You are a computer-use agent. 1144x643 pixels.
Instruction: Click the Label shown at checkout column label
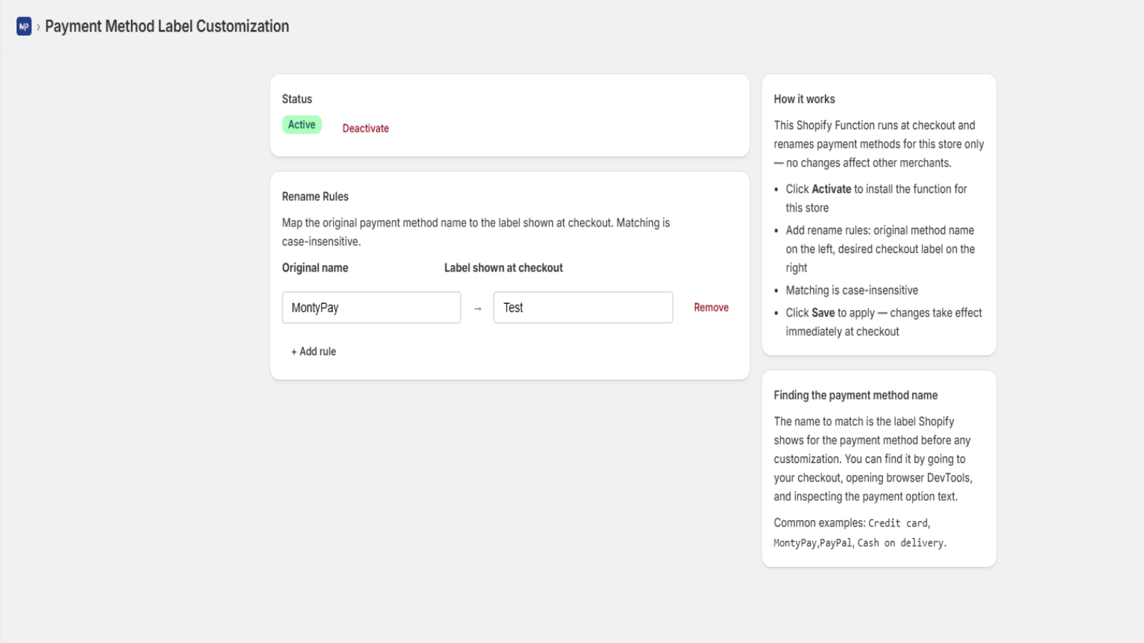pyautogui.click(x=503, y=268)
